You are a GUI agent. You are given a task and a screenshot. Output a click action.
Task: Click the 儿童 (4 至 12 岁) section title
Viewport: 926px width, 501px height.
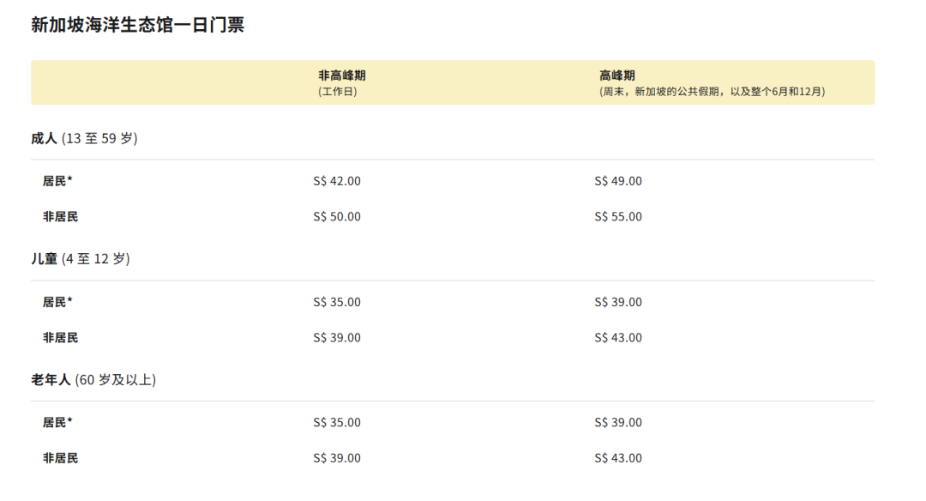click(81, 259)
